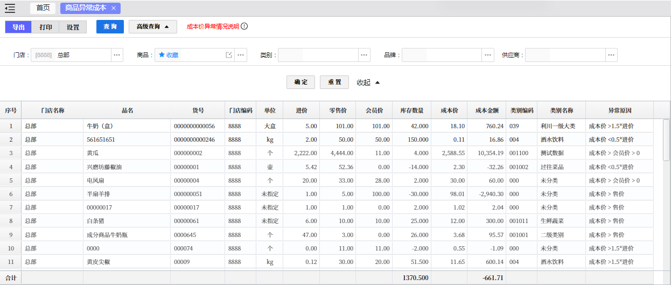Click the table's vertical scrollbar

pyautogui.click(x=666, y=140)
